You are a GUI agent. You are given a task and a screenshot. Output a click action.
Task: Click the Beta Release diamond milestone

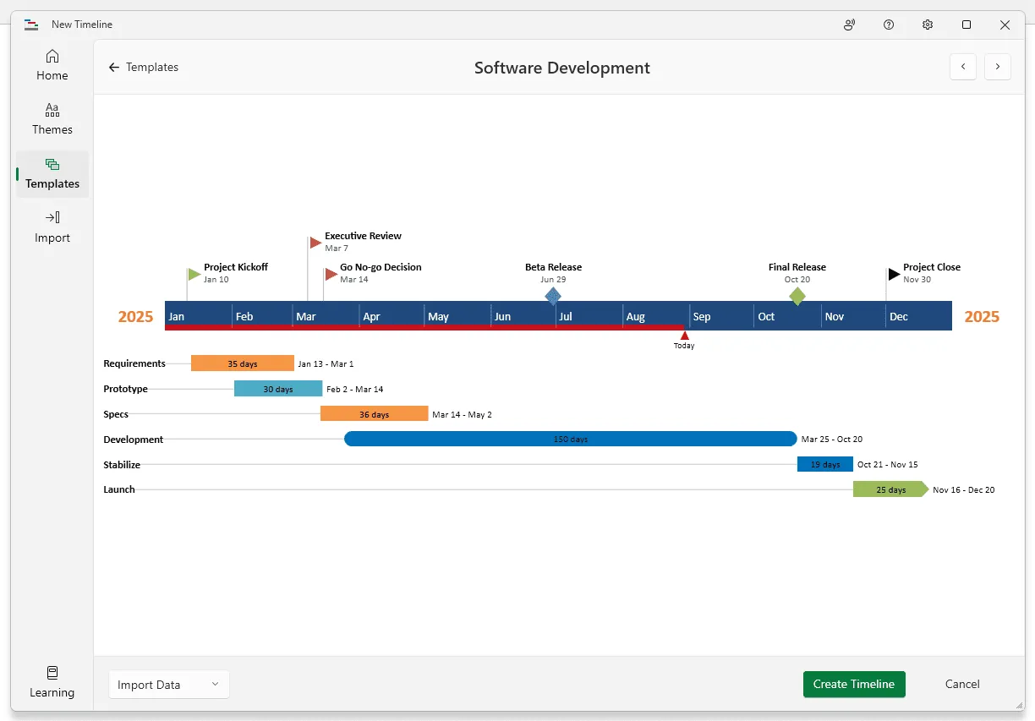553,296
